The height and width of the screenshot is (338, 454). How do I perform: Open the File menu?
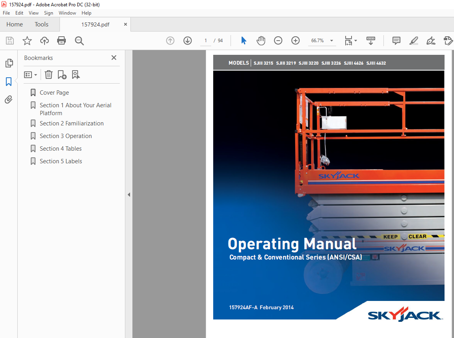click(x=6, y=13)
